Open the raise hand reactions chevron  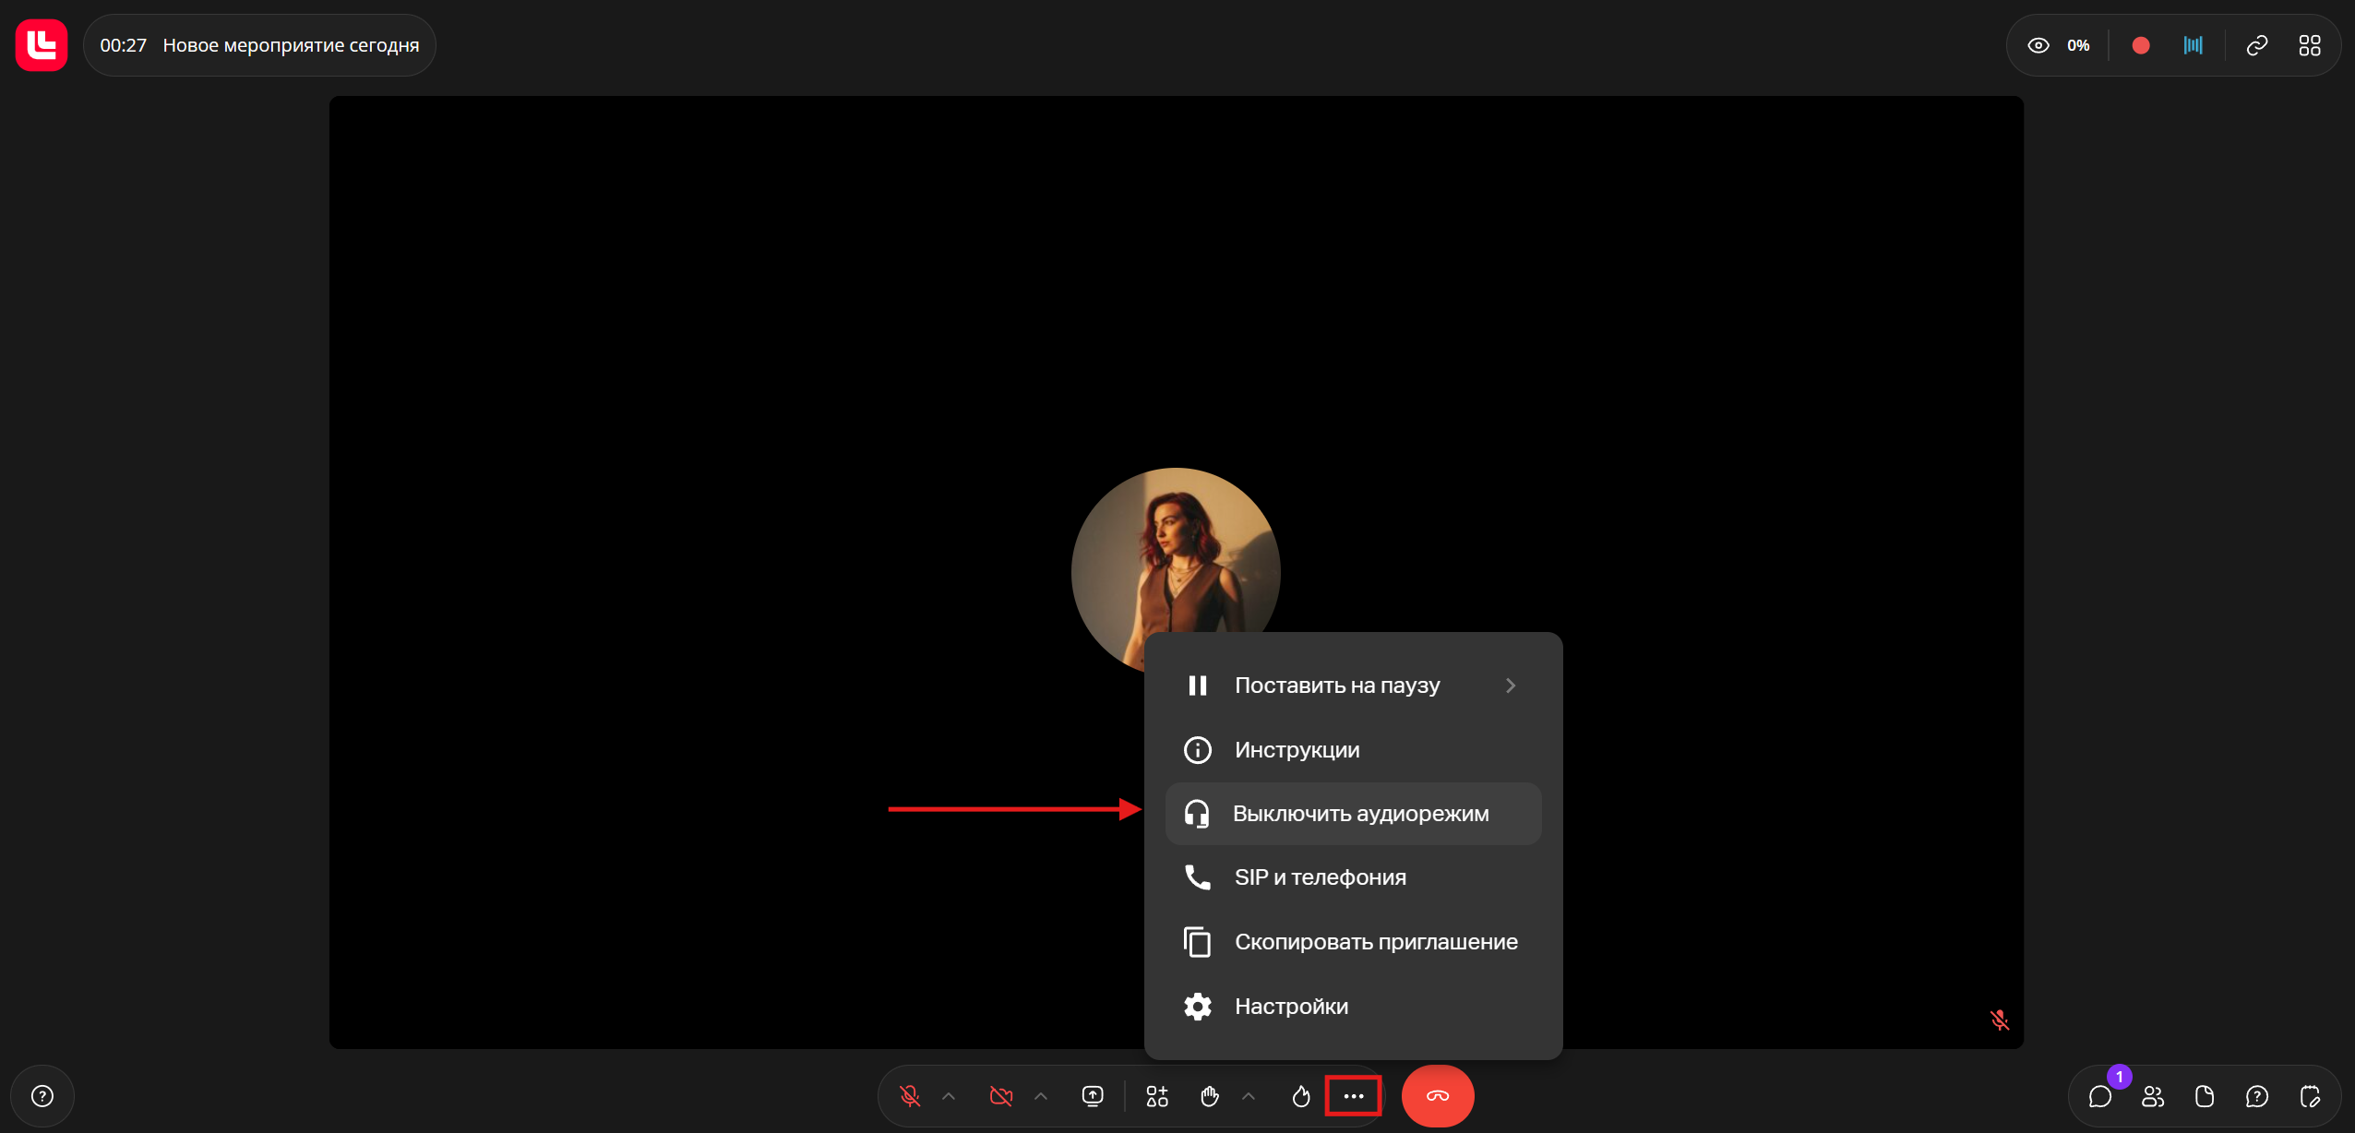(1249, 1096)
